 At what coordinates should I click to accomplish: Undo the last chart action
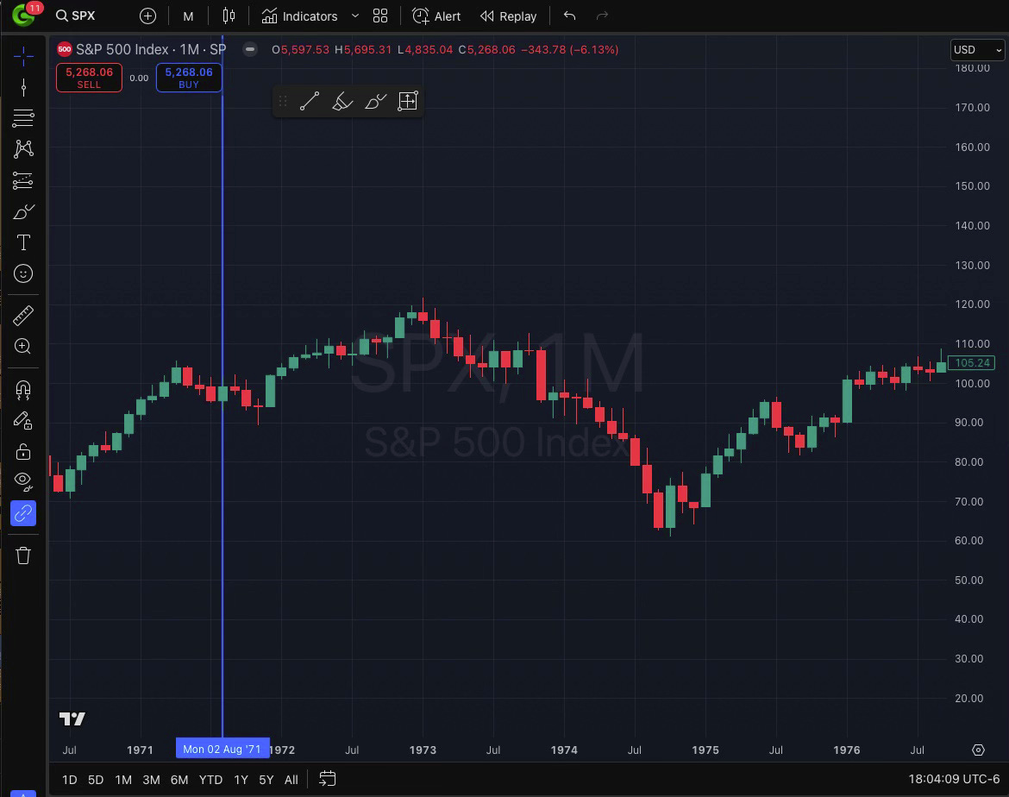(569, 16)
